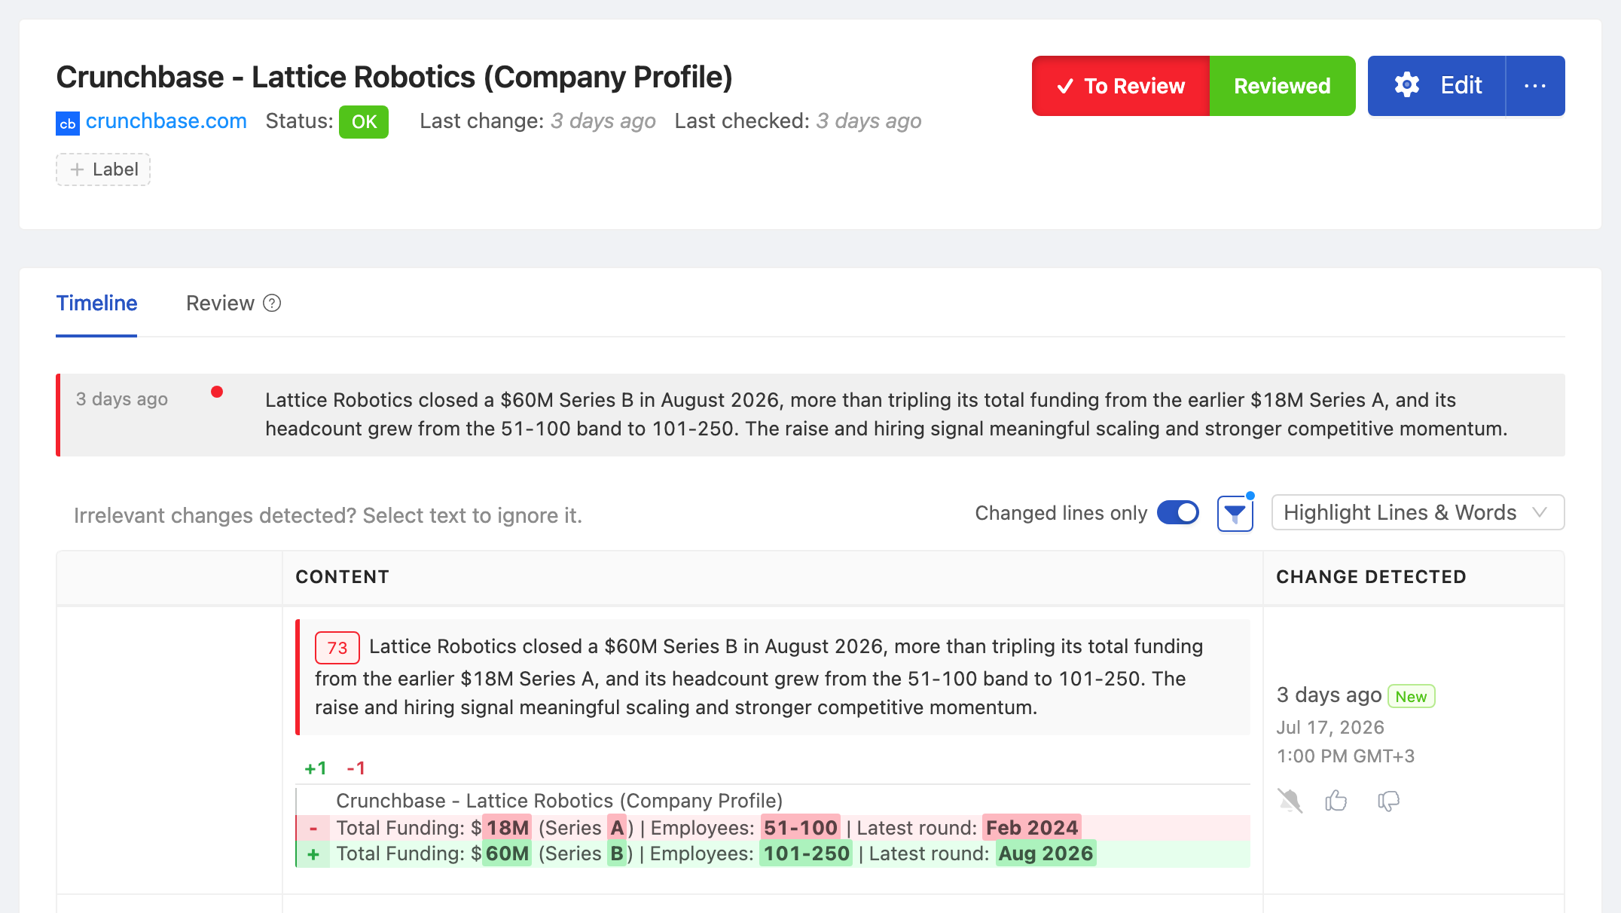Screen dimensions: 1621x913
Task: Click the +1 added lines counter
Action: click(x=315, y=768)
